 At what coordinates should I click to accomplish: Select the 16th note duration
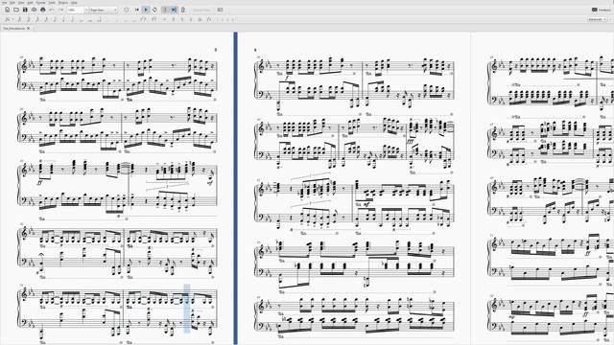coord(46,19)
